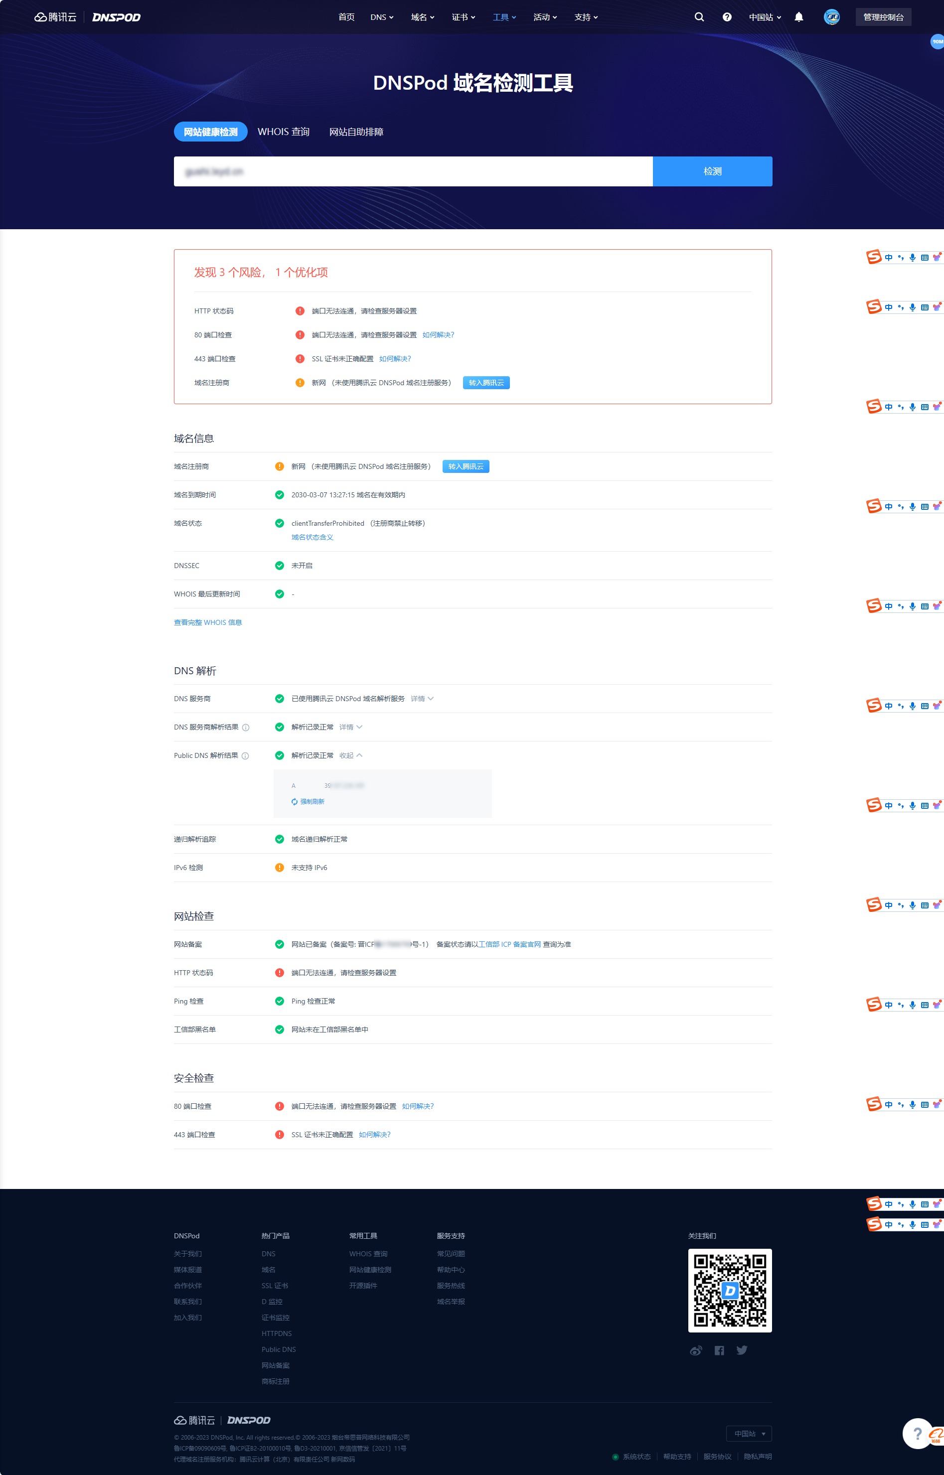The height and width of the screenshot is (1475, 944).
Task: Open 如何解决? for 443 端口检查 in the summary box
Action: (x=395, y=358)
